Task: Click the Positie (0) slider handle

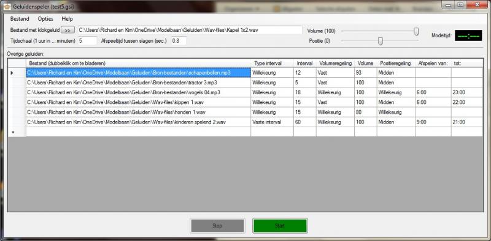Action: click(x=380, y=41)
